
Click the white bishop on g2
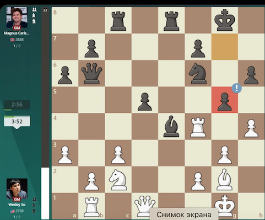pyautogui.click(x=224, y=179)
